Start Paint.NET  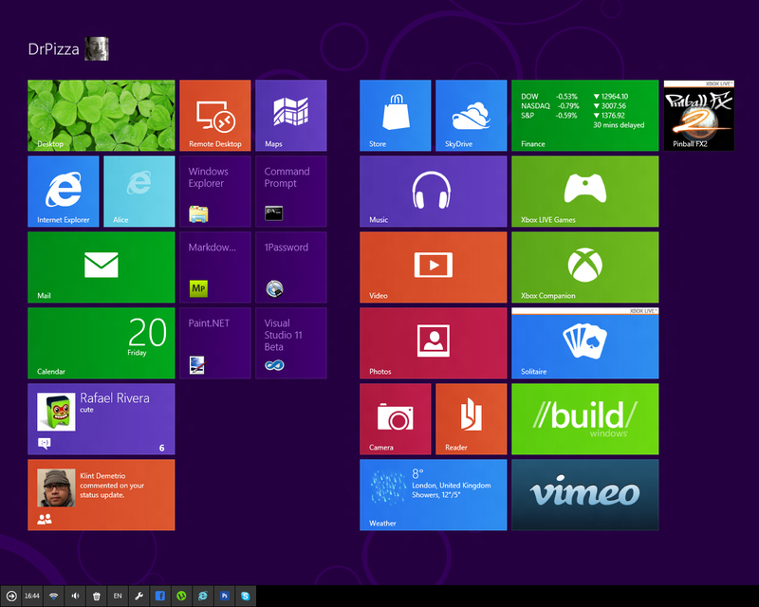tap(214, 343)
